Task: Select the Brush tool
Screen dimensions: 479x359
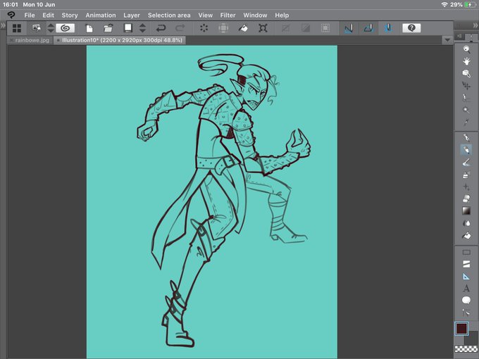Action: pos(466,163)
